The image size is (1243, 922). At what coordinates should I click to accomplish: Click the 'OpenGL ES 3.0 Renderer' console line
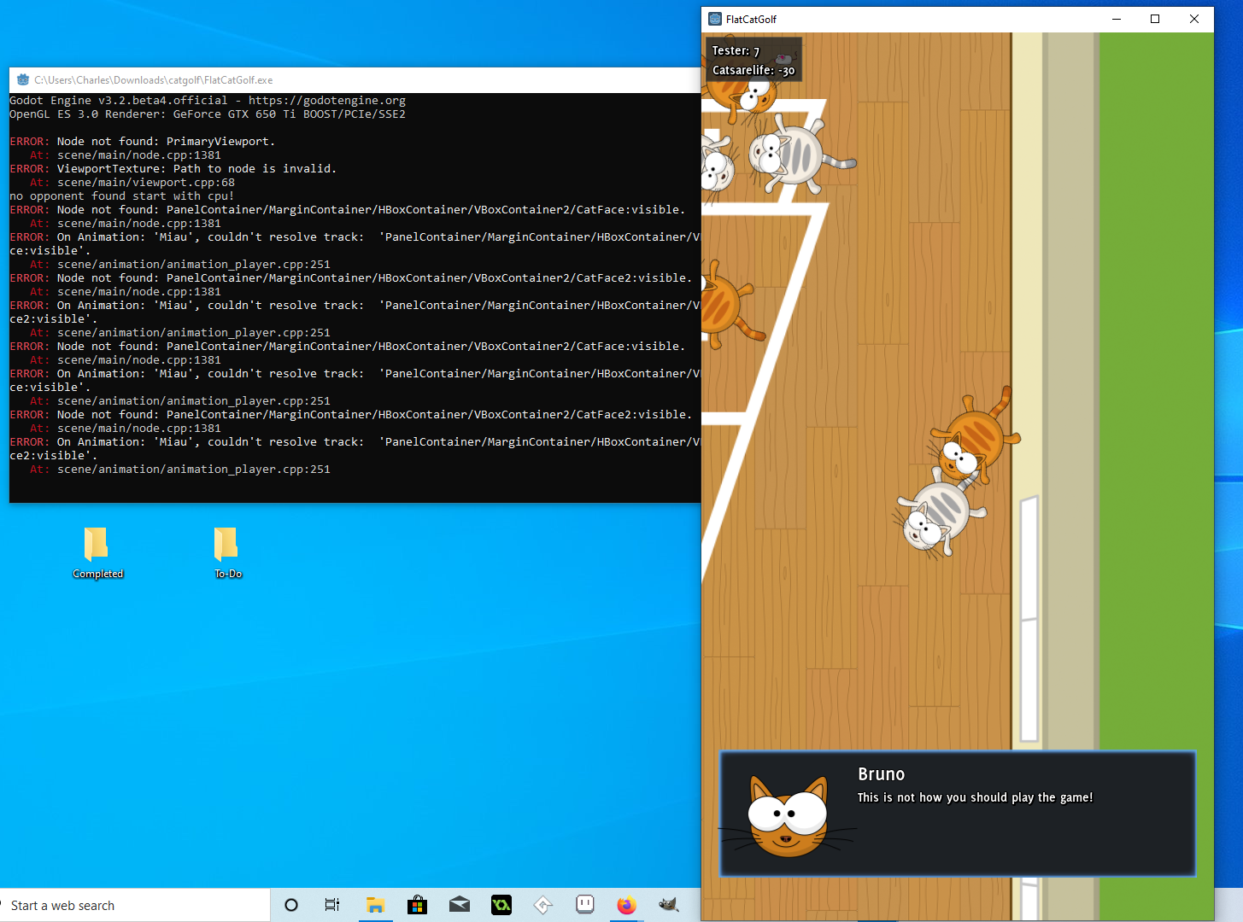click(208, 114)
